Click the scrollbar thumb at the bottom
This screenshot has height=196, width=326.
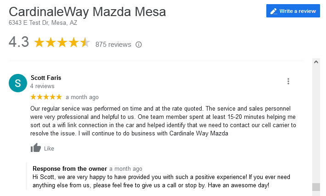pyautogui.click(x=316, y=187)
